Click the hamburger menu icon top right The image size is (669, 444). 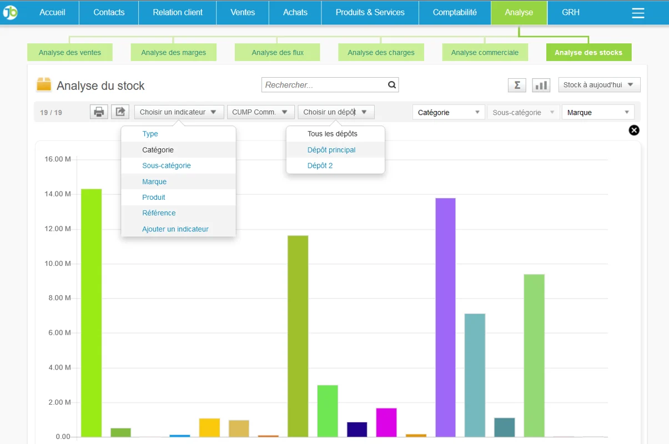tap(638, 12)
